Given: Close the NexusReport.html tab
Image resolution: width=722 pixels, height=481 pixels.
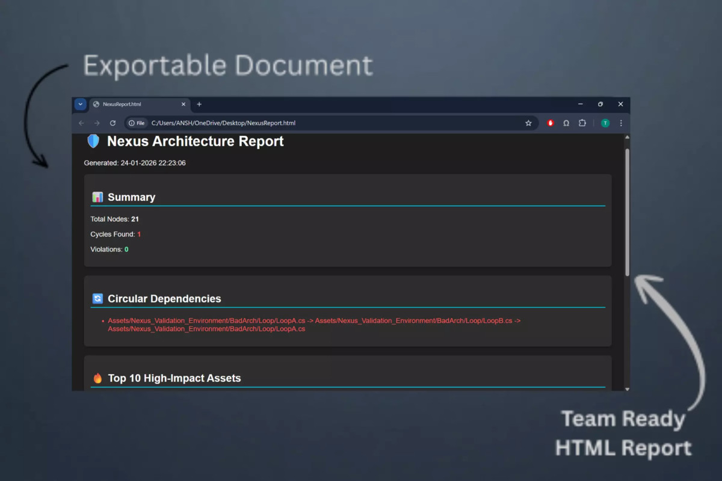Looking at the screenshot, I should click(184, 105).
